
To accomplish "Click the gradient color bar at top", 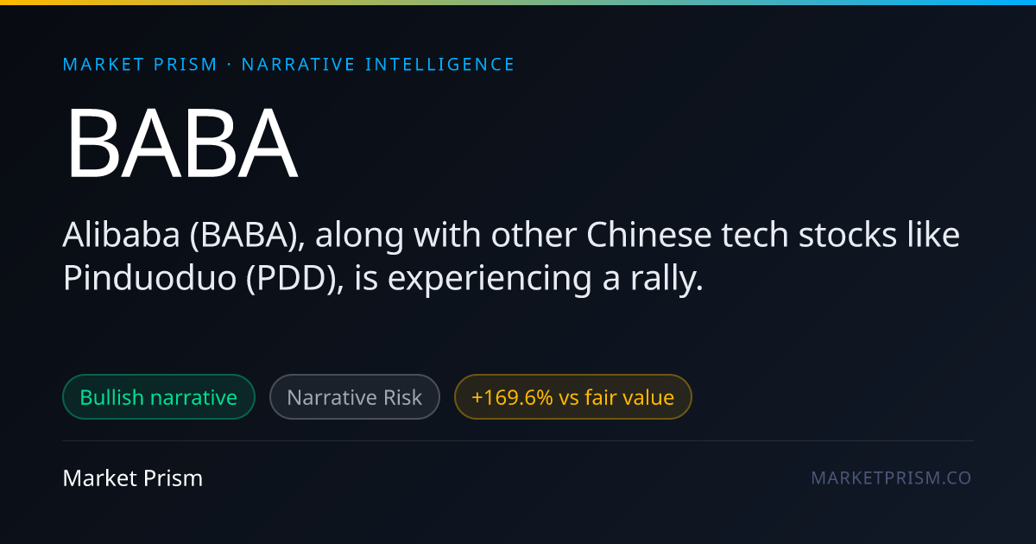I will 518,3.
